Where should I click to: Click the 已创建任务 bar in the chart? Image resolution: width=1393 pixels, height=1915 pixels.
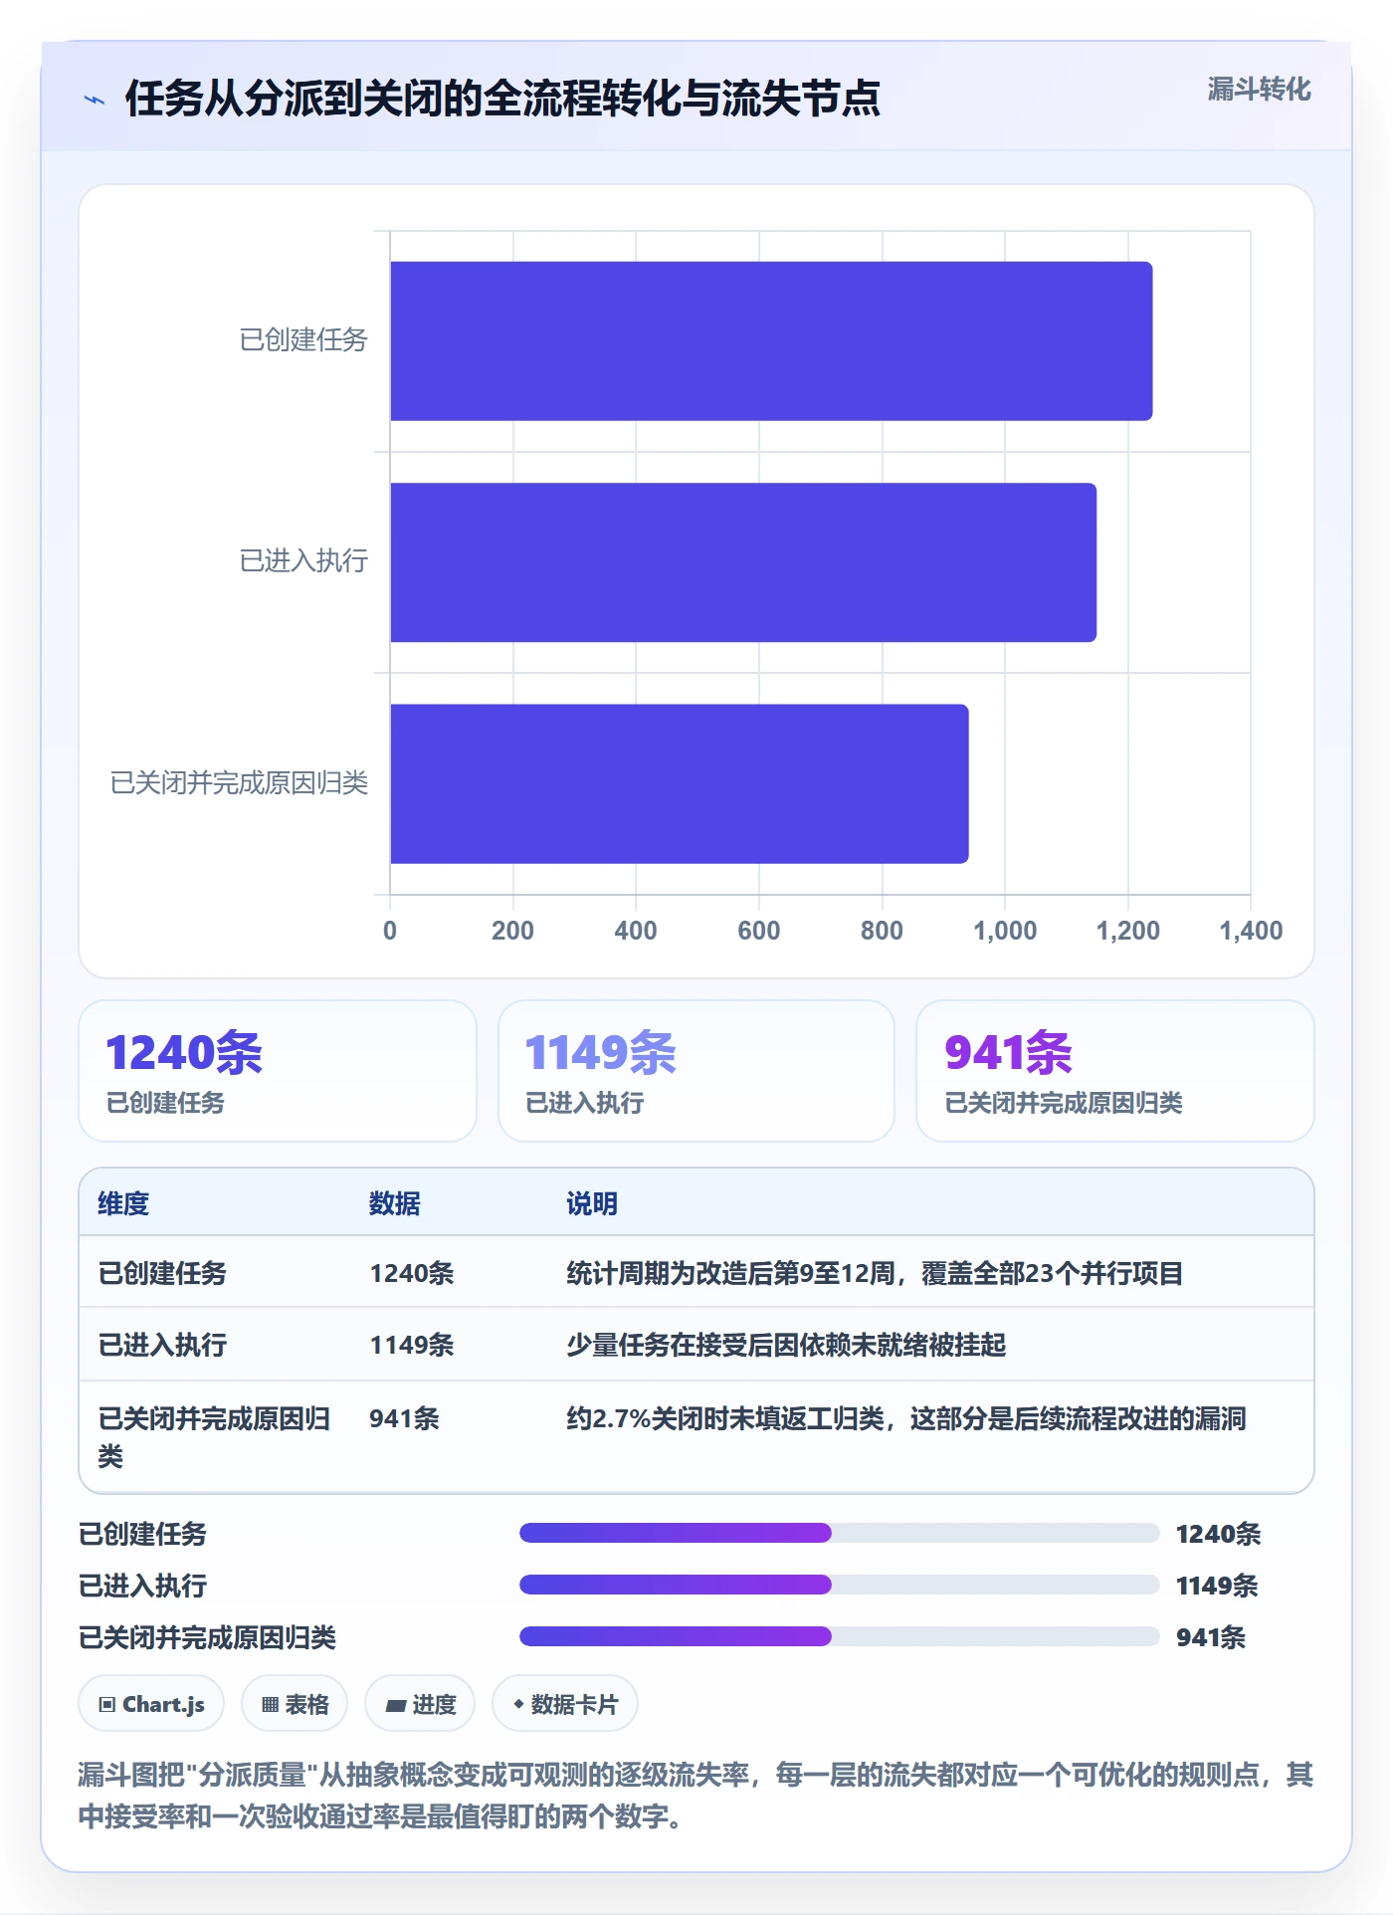coord(771,341)
